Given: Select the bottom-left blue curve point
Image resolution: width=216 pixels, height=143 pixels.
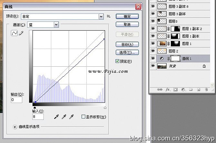Looking at the screenshot, I should 35,102.
